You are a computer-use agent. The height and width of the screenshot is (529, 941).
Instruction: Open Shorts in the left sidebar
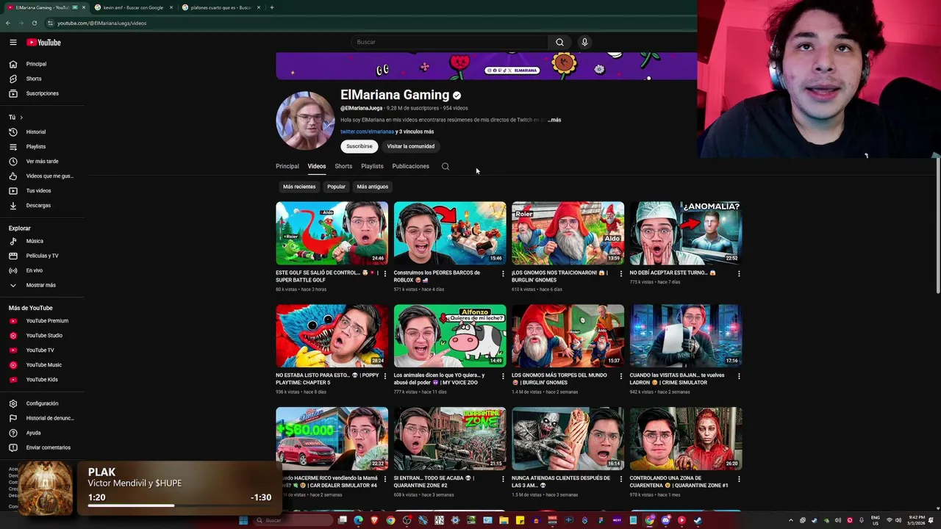coord(34,79)
